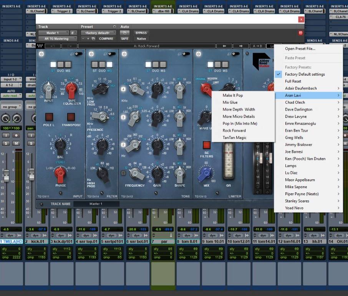Choose Factory Default settings menu entry
This screenshot has width=348, height=296.
pyautogui.click(x=308, y=74)
